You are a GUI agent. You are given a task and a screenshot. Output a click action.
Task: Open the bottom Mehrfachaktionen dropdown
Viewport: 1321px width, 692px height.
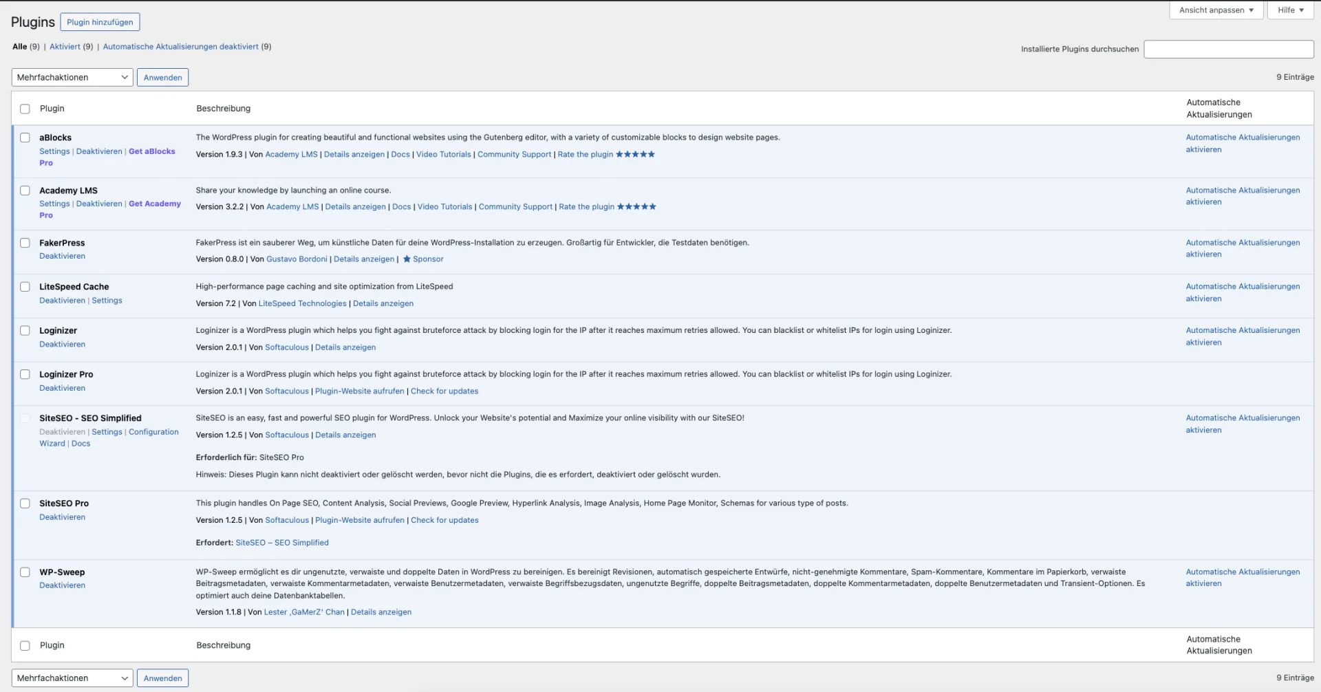point(72,678)
